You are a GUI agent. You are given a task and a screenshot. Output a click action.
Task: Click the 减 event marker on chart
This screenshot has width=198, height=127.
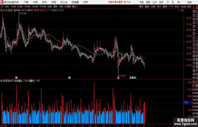coord(69,78)
